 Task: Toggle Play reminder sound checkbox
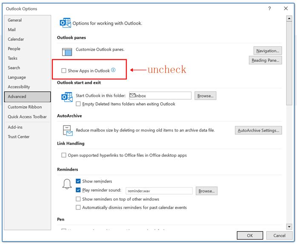click(78, 190)
